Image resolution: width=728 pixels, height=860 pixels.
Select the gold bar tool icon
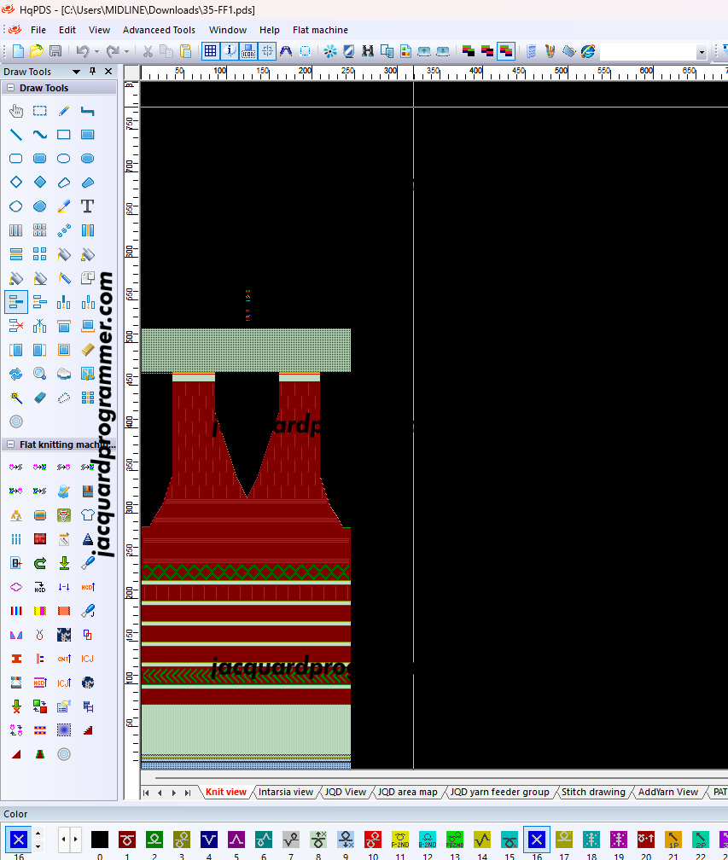pos(87,350)
